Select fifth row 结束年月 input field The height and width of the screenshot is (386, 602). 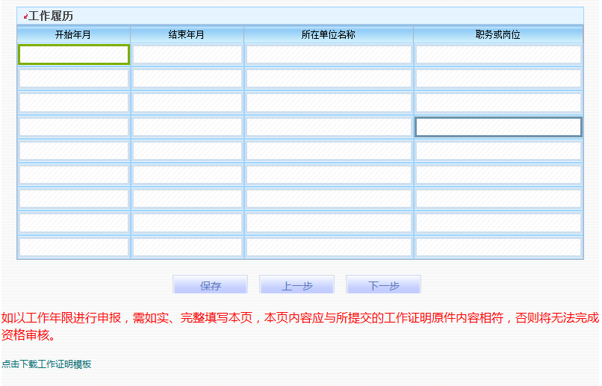[187, 151]
